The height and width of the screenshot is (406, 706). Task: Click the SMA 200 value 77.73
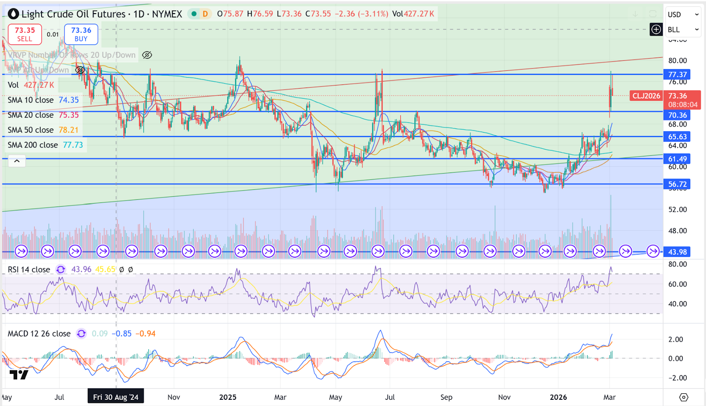(x=73, y=145)
